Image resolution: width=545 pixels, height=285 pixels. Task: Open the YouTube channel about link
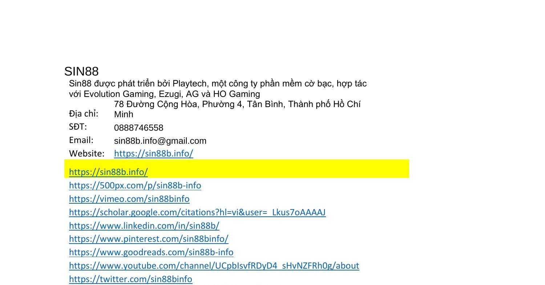(214, 266)
